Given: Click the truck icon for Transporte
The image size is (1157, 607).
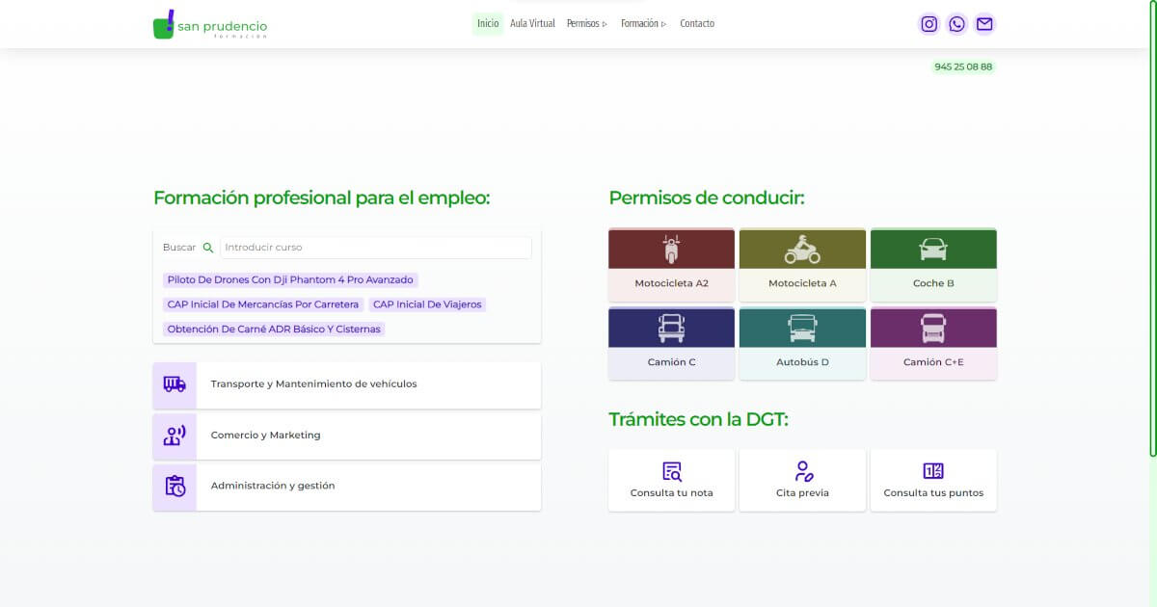Looking at the screenshot, I should click(175, 384).
